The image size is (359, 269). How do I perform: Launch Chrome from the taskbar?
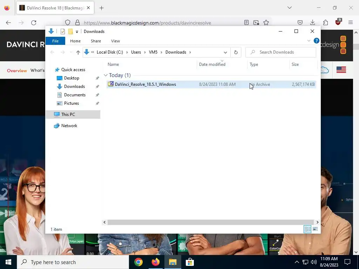138,262
